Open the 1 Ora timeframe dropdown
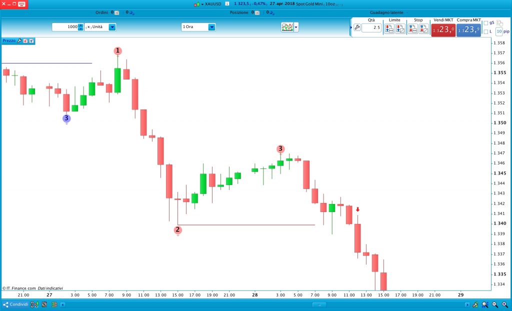Screen dimensions: 512x311 click(212, 27)
